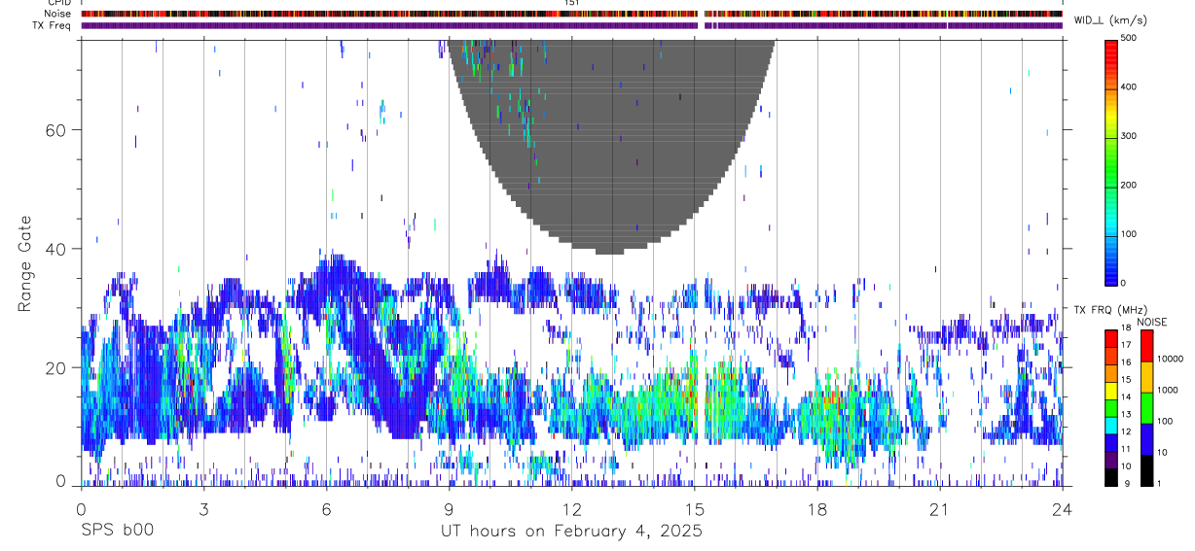Click the width colorbar tick label '500'

tap(1129, 38)
